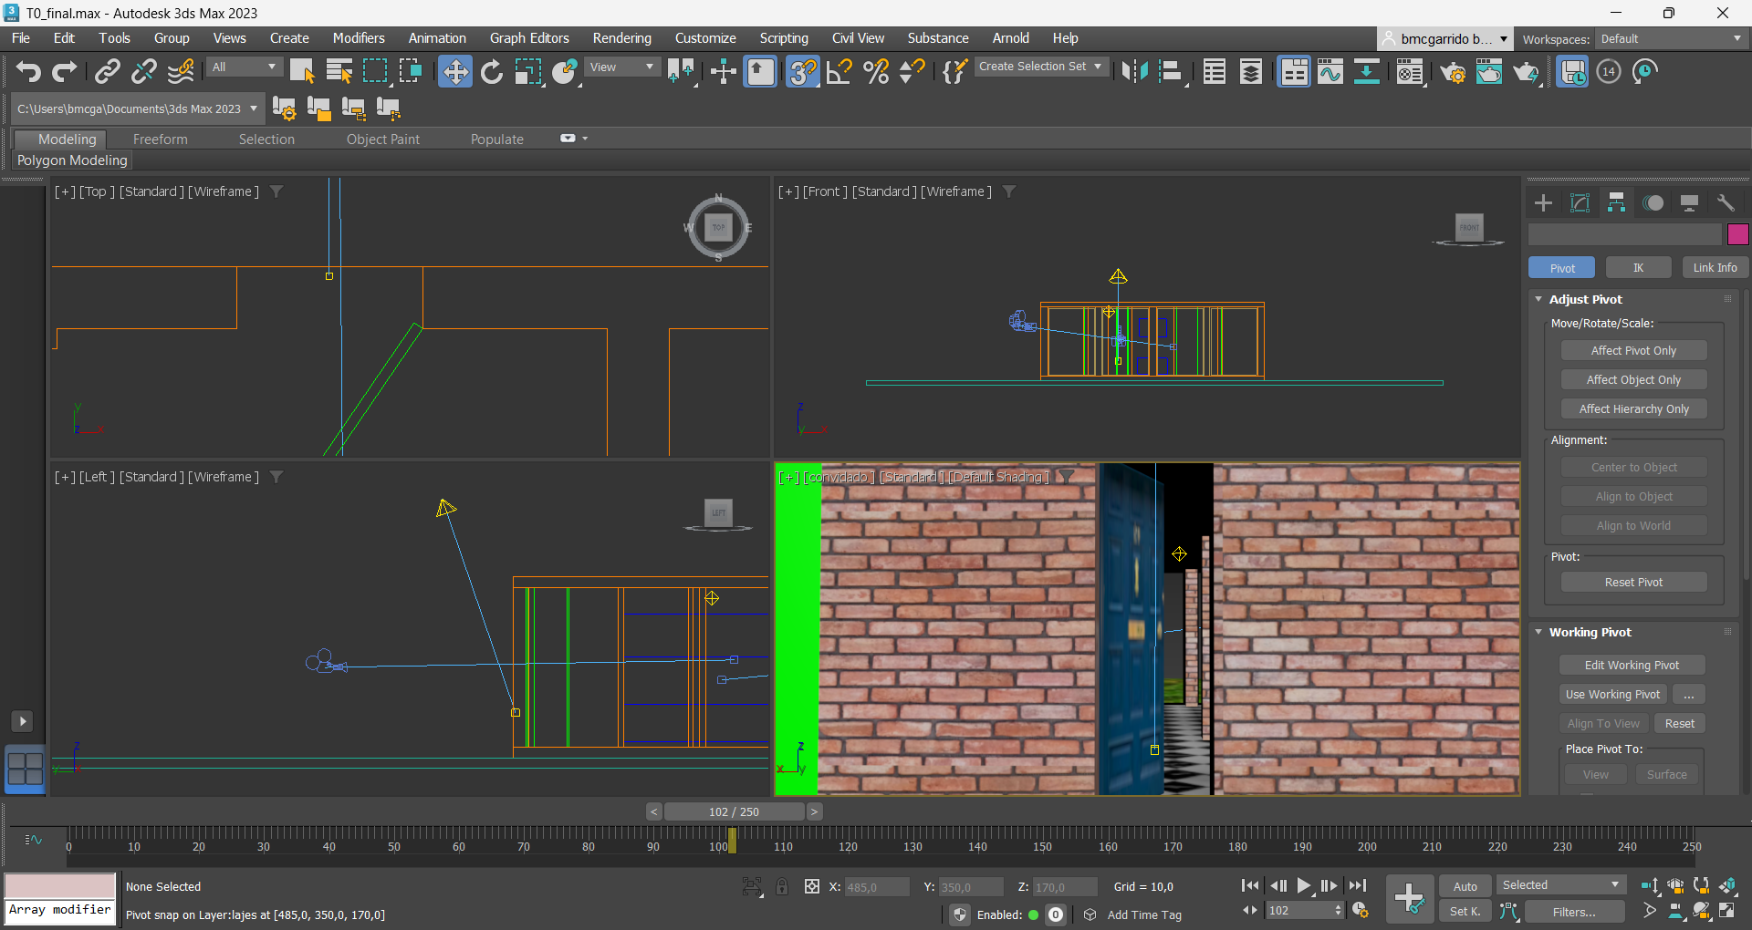Viewport: 1752px width, 930px height.
Task: Open the Mirror tool
Action: click(x=1134, y=71)
